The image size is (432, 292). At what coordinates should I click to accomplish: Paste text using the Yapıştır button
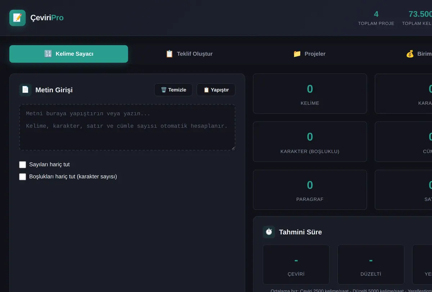[x=216, y=90]
